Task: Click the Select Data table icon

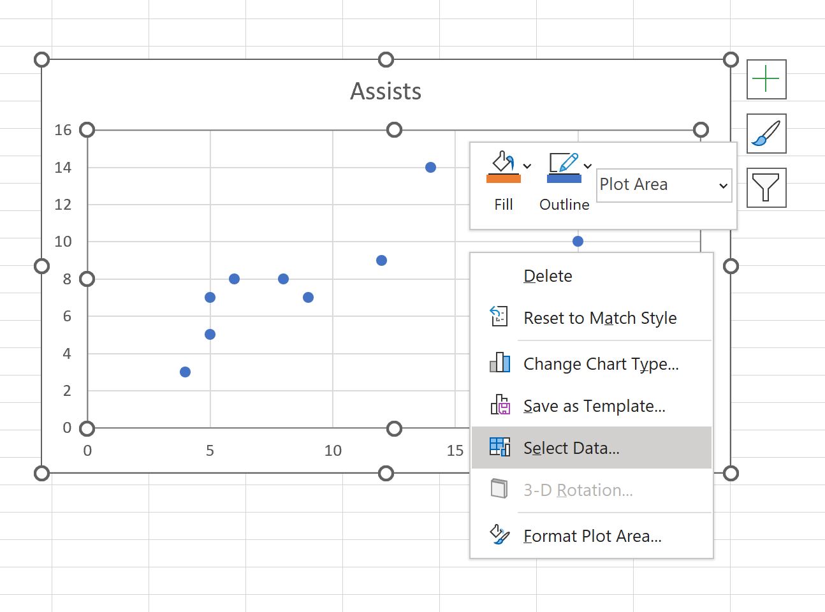Action: click(500, 448)
